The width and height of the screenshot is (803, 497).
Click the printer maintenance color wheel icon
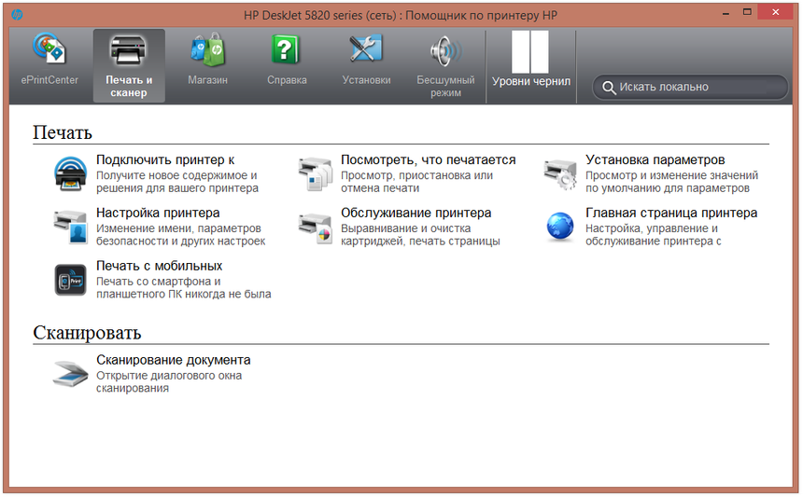(x=315, y=228)
